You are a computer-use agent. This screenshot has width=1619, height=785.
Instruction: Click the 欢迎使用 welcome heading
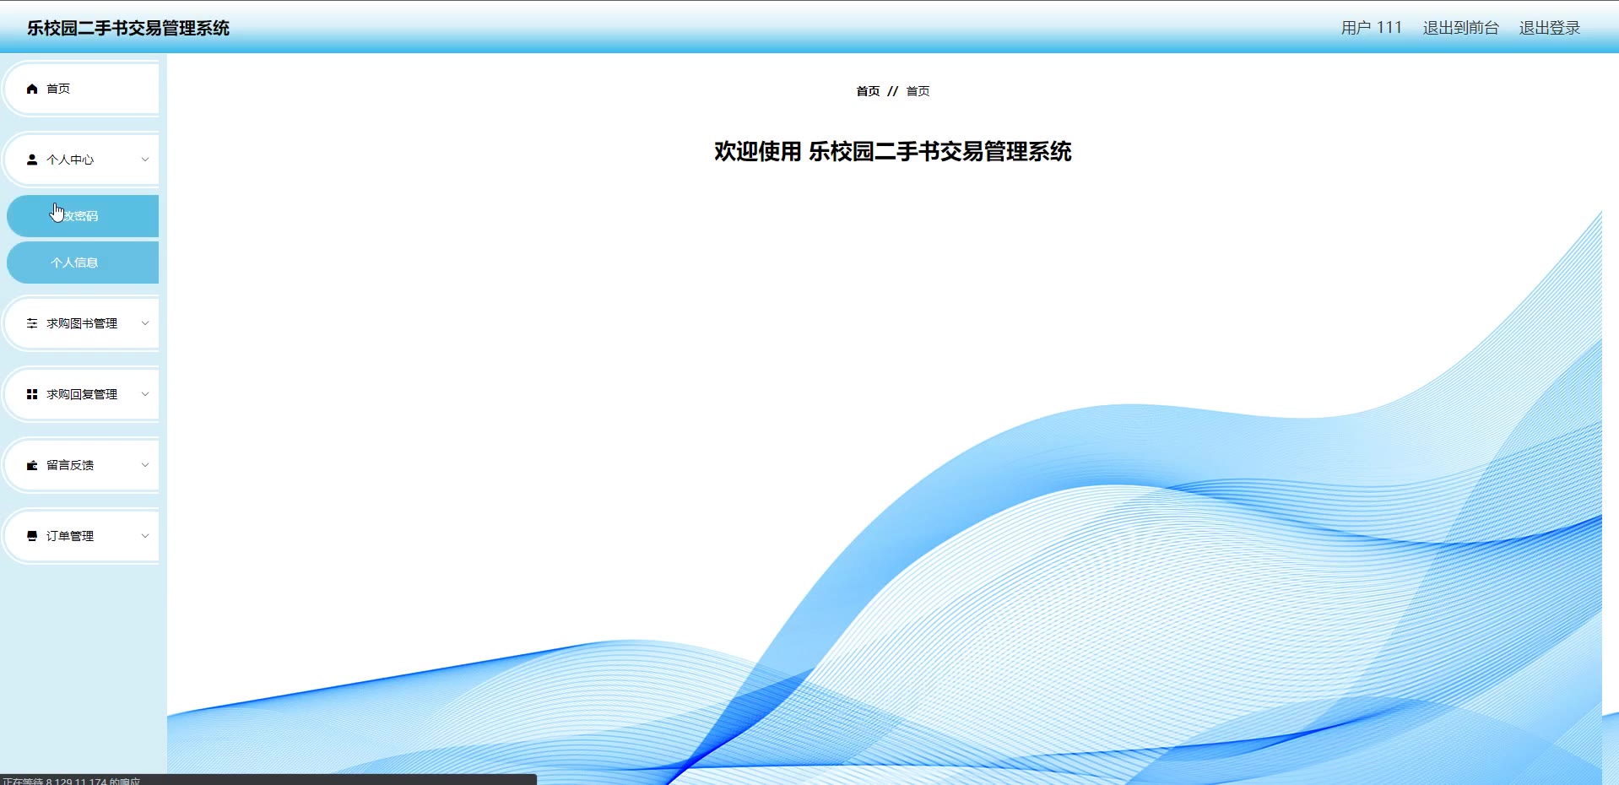point(893,152)
